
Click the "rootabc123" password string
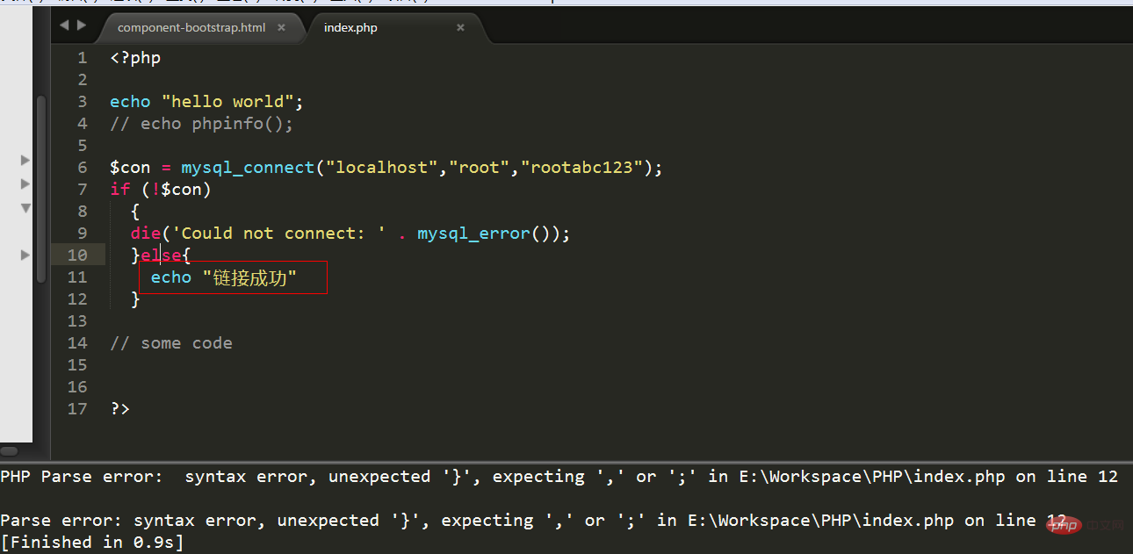tap(581, 168)
